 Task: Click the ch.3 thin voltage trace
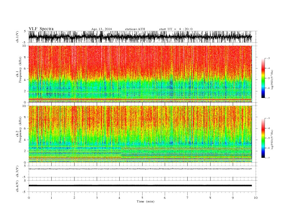tap(140, 169)
